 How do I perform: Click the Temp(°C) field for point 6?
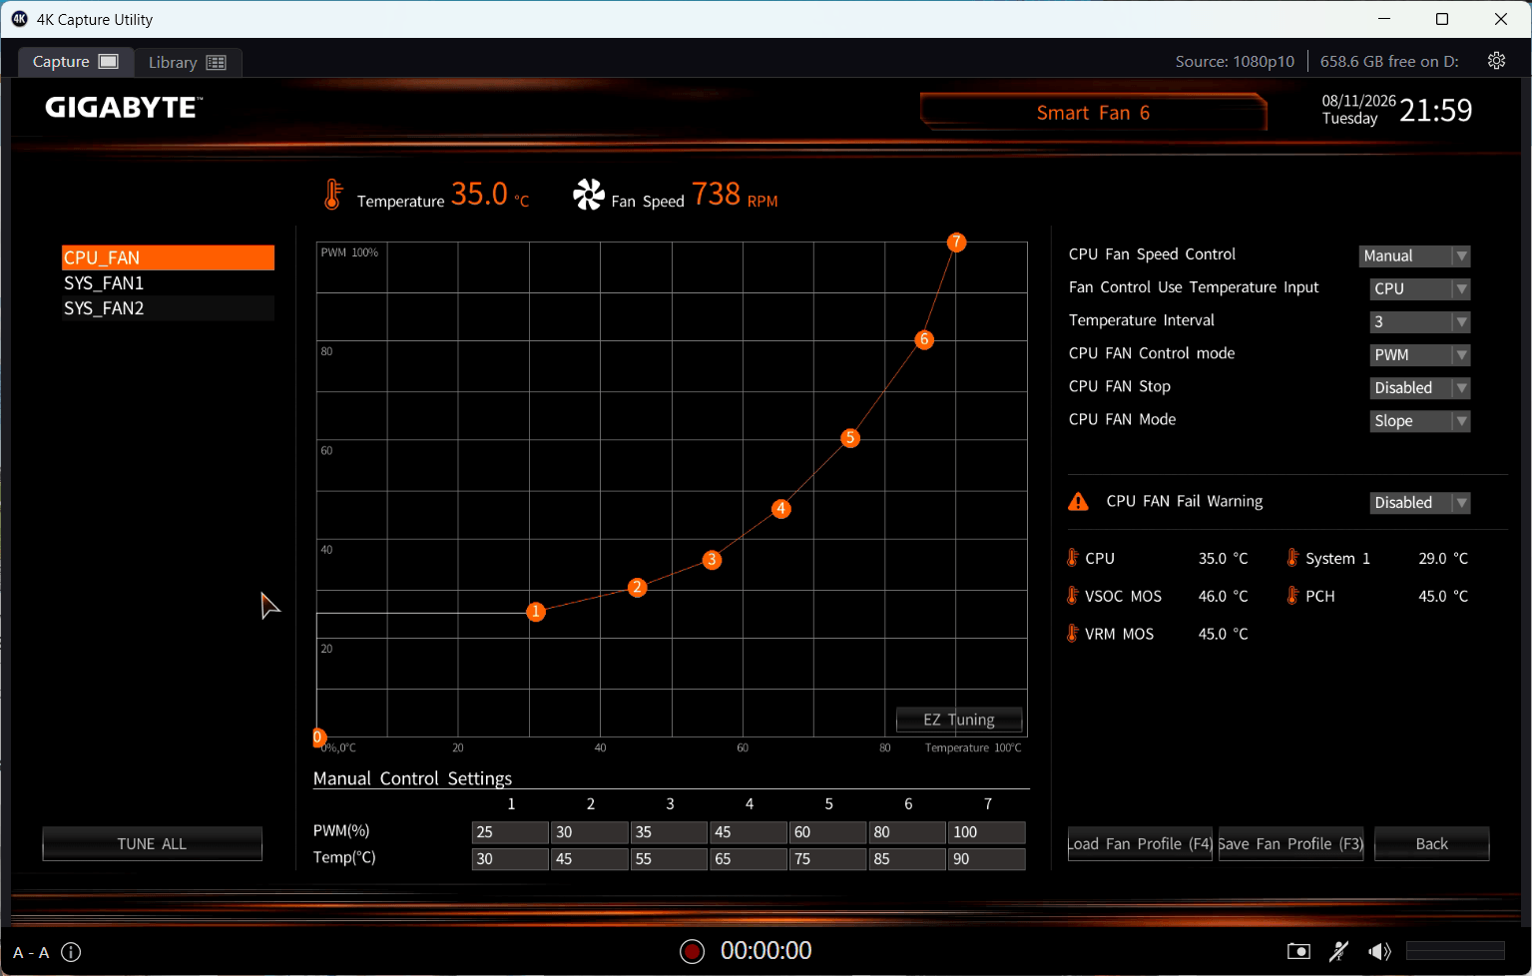coord(907,859)
